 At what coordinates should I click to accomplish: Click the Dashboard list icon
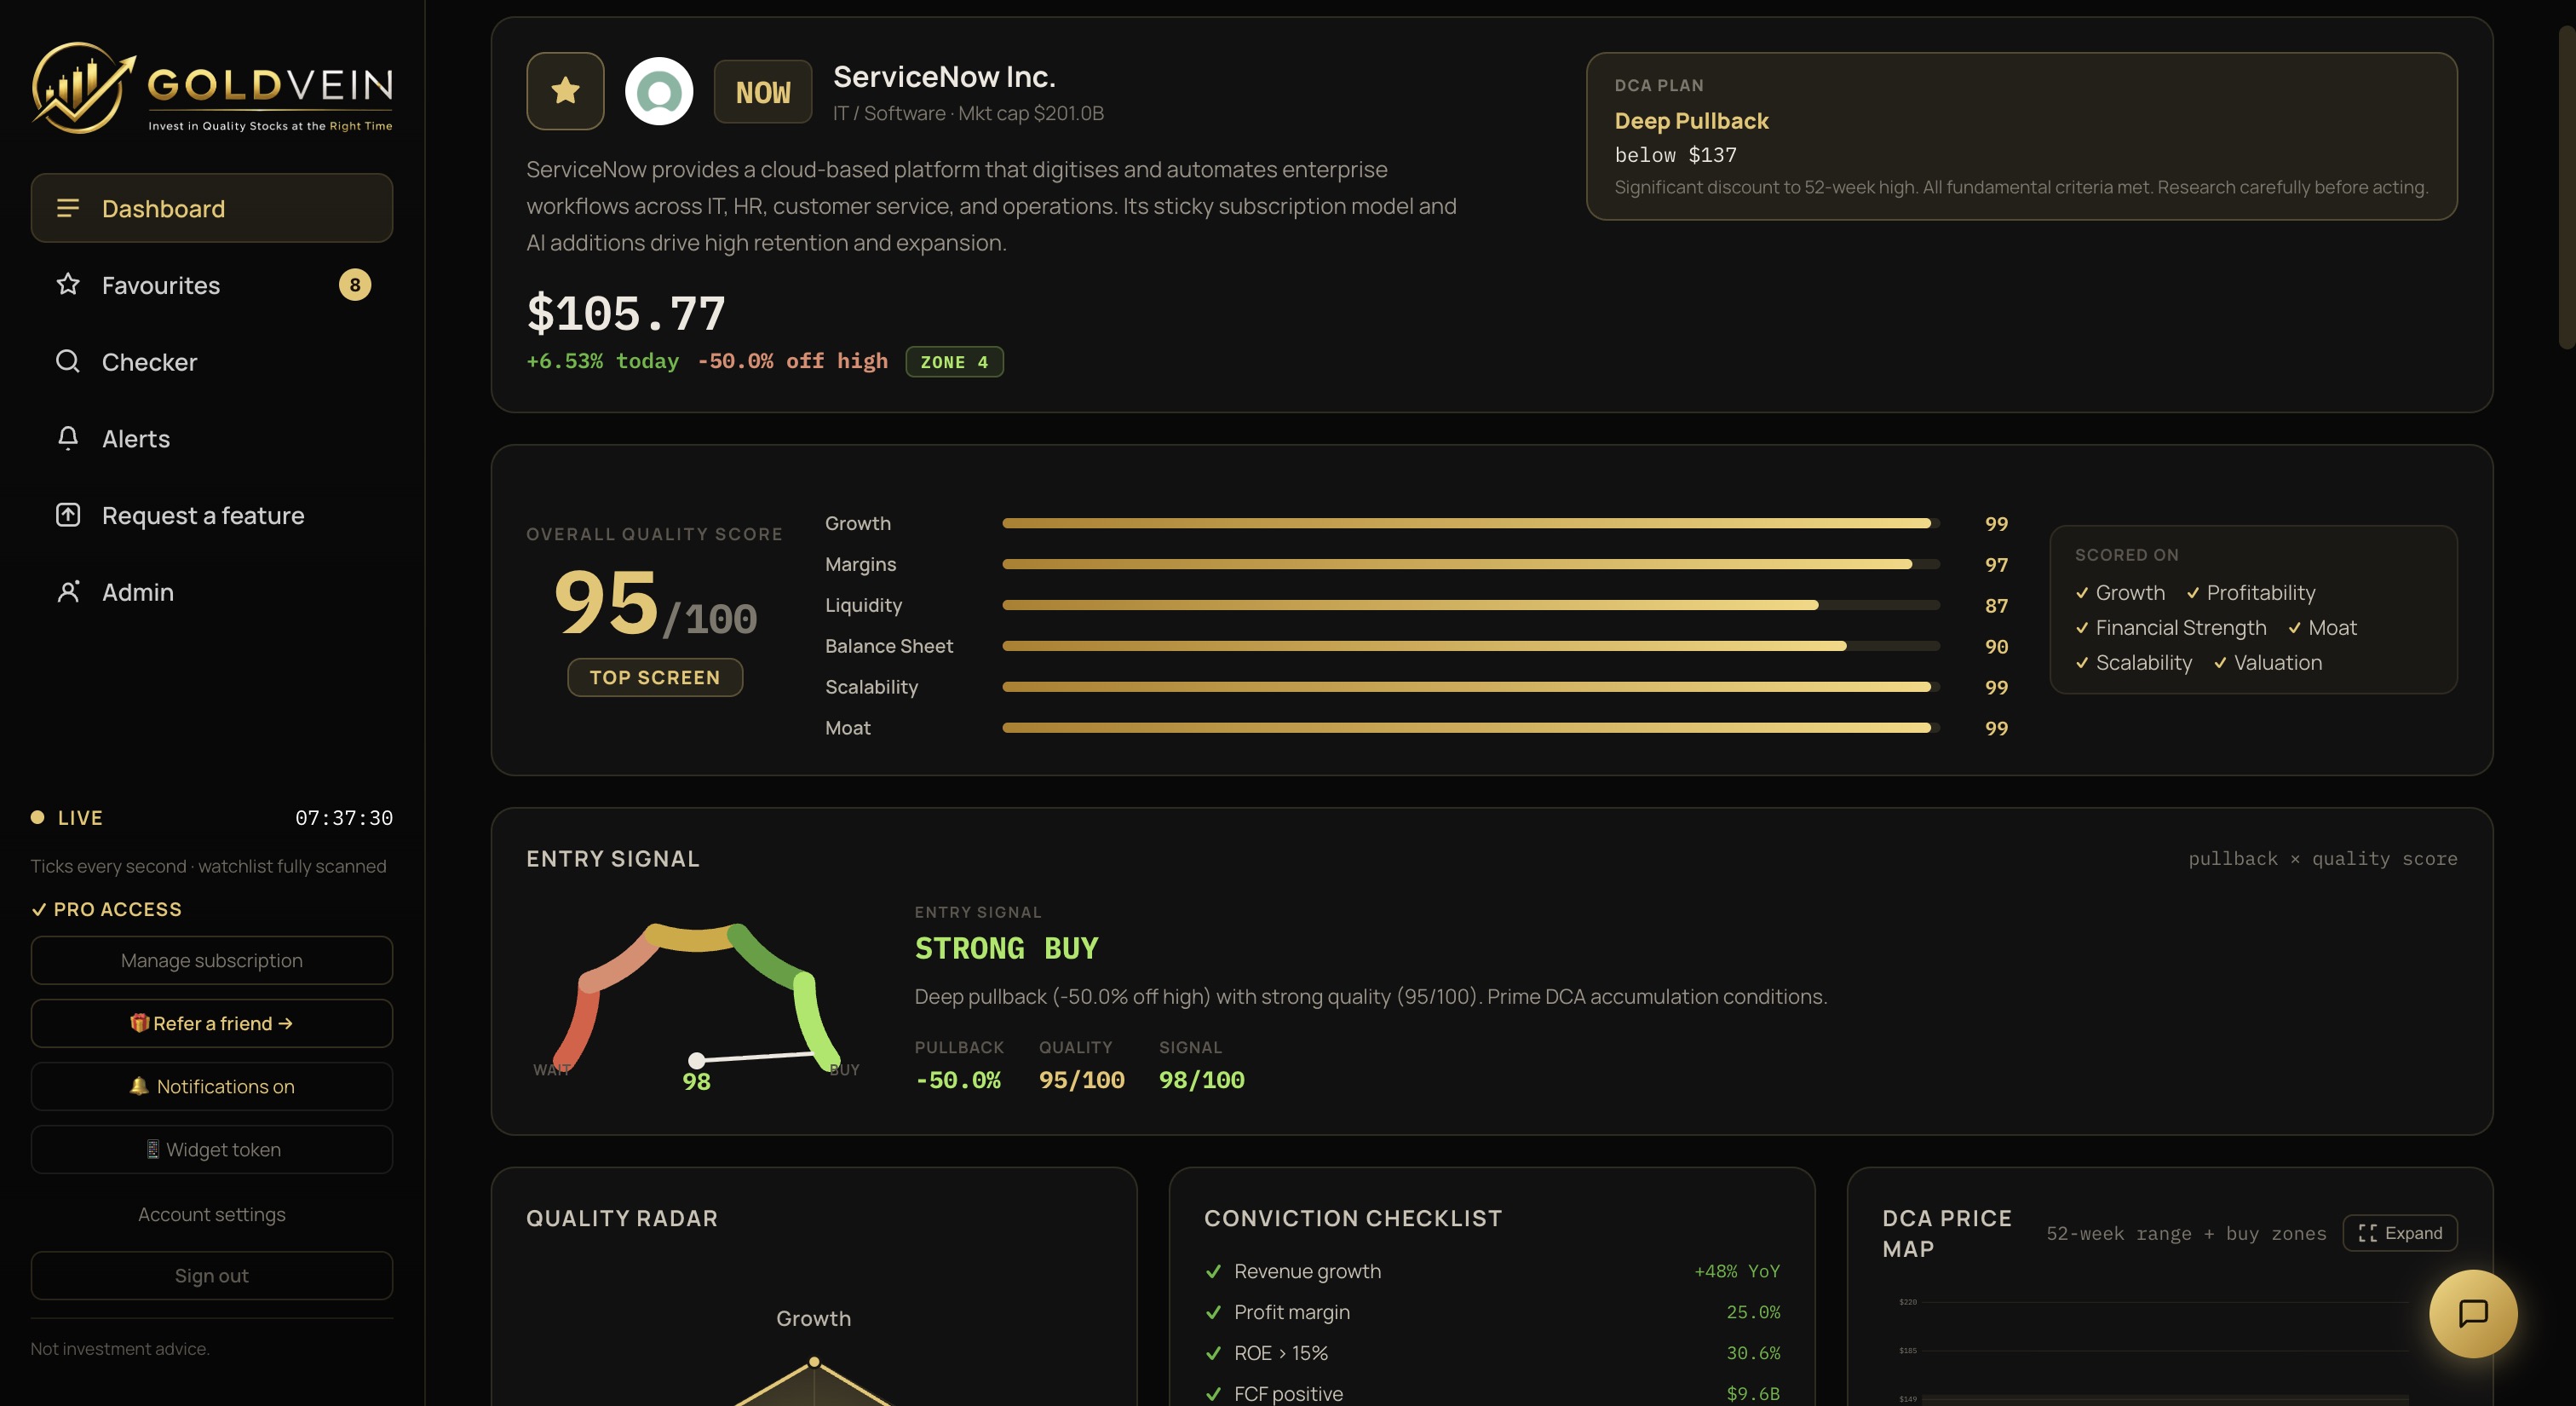tap(68, 208)
